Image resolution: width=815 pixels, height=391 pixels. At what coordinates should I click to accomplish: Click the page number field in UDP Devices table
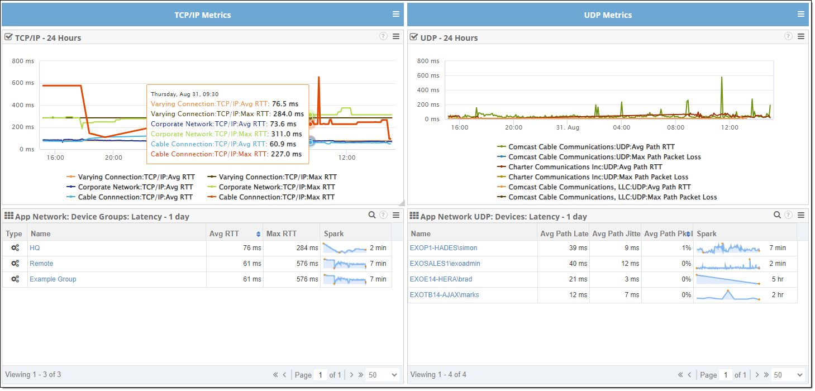coord(726,375)
